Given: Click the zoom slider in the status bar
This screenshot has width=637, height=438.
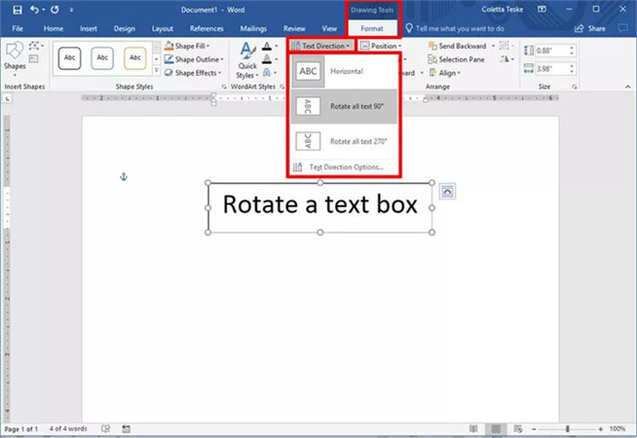Looking at the screenshot, I should (567, 428).
